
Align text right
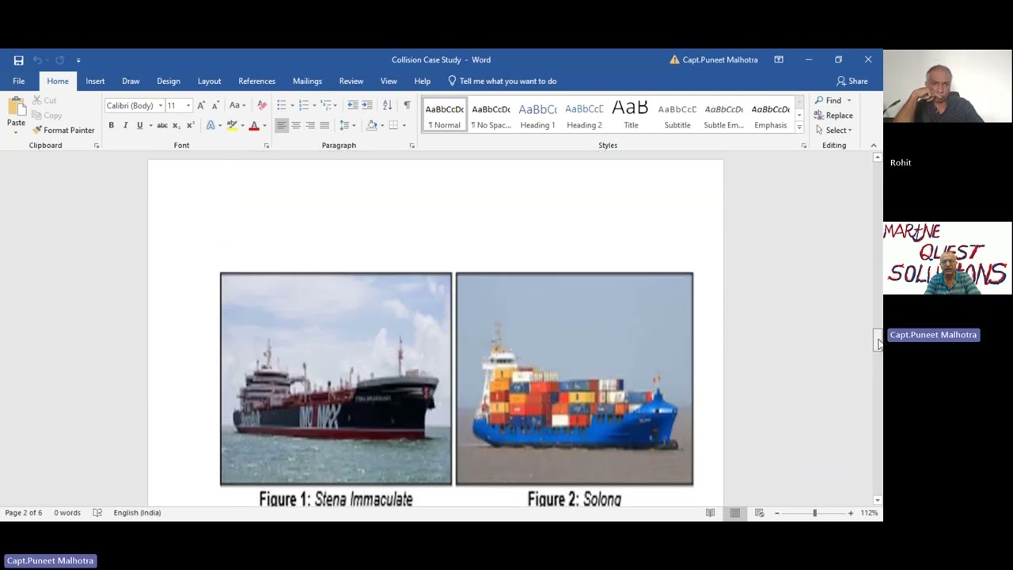(310, 125)
